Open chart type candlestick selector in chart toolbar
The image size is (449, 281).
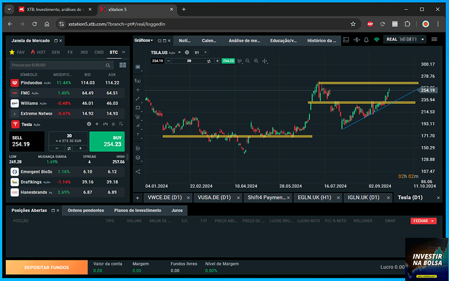tap(240, 61)
